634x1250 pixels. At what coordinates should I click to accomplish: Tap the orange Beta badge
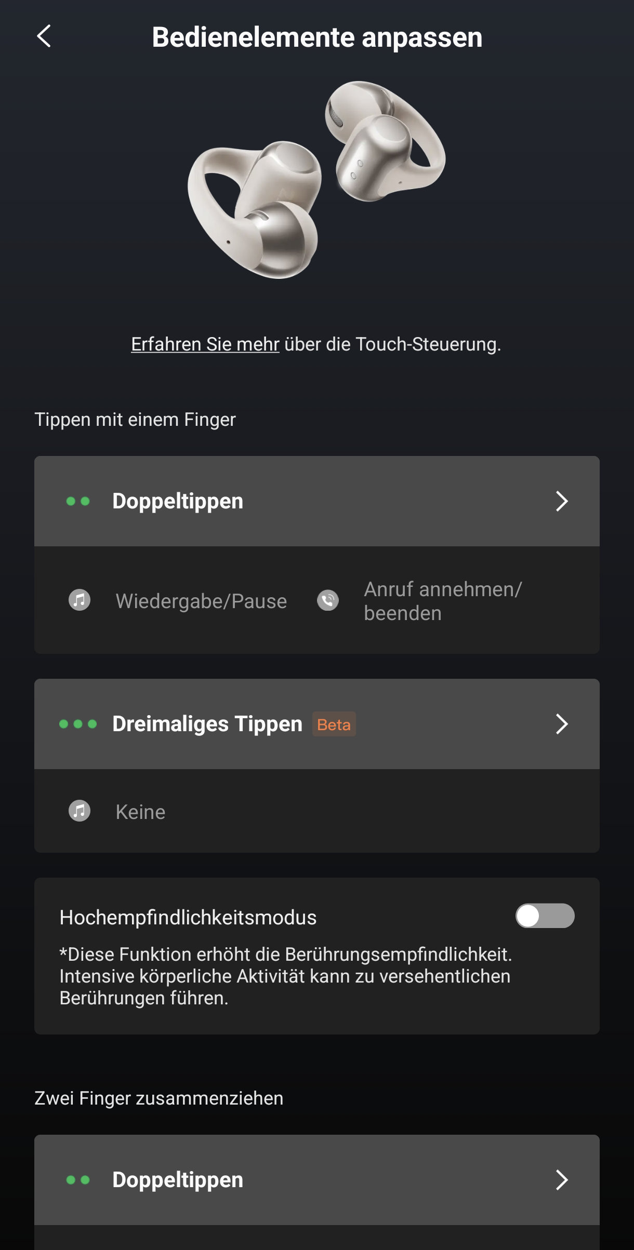(334, 724)
